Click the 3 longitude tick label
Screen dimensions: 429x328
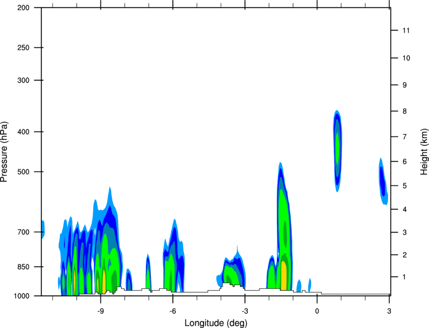[389, 311]
